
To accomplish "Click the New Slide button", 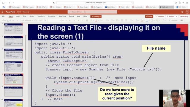I will click(26, 21).
